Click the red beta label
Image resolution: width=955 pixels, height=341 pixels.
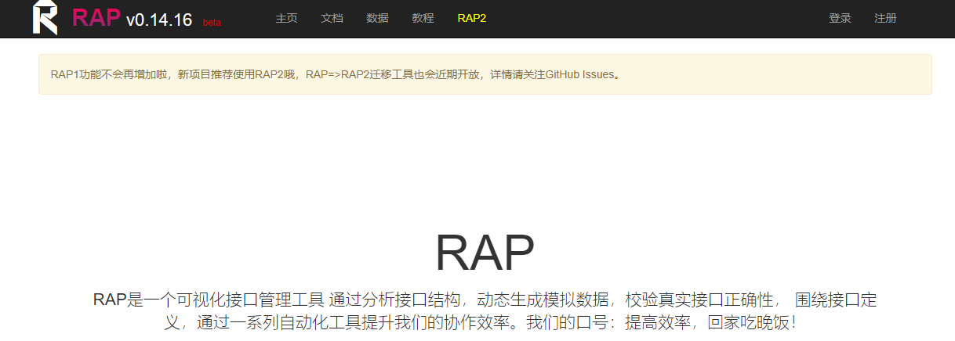(x=212, y=23)
